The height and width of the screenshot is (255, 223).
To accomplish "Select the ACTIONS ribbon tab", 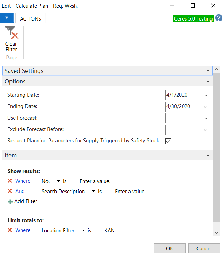I will click(31, 18).
